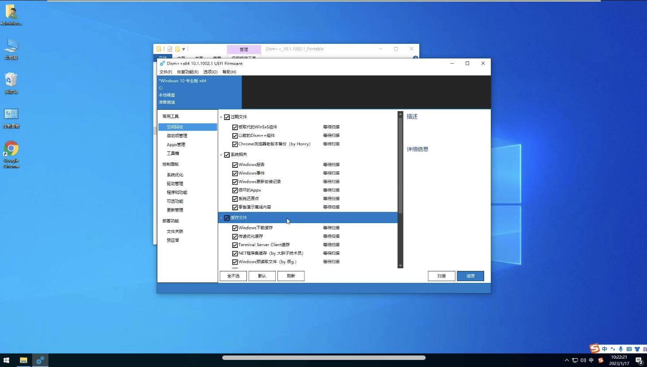
Task: Collapse the 缓存文件 group arrow
Action: tap(221, 218)
